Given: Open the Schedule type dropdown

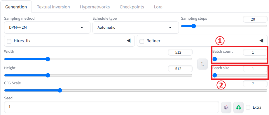Looking at the screenshot, I should (x=136, y=28).
